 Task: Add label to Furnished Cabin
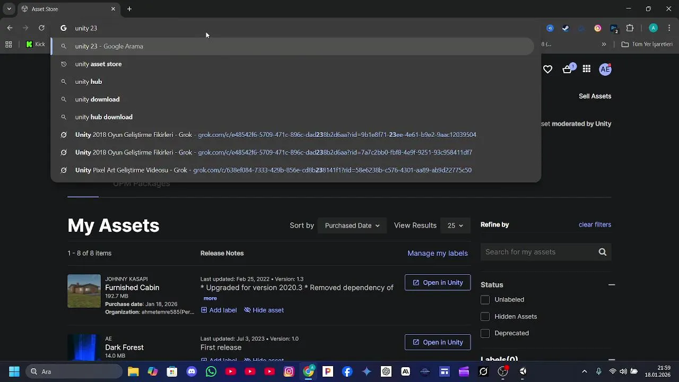[219, 310]
